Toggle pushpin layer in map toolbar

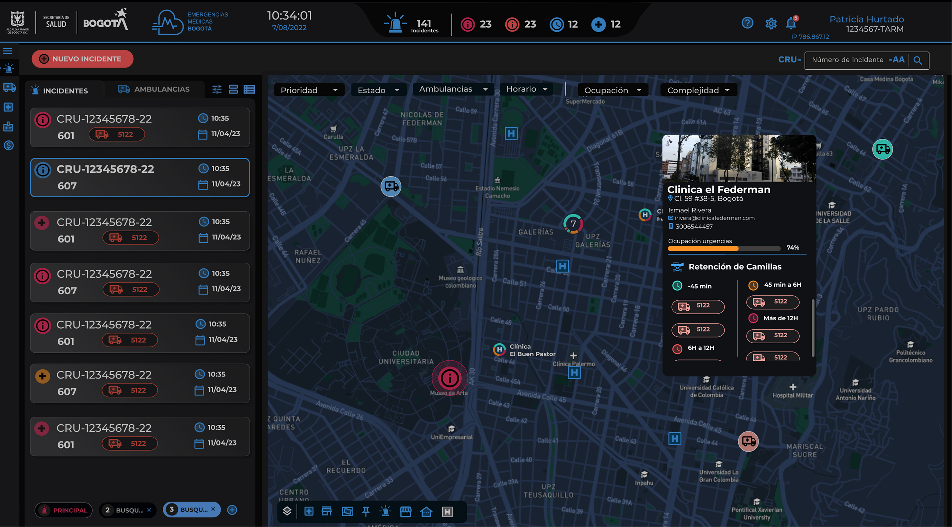[x=366, y=512]
